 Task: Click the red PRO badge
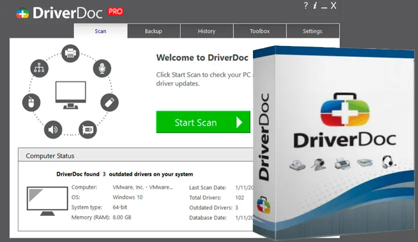[115, 11]
